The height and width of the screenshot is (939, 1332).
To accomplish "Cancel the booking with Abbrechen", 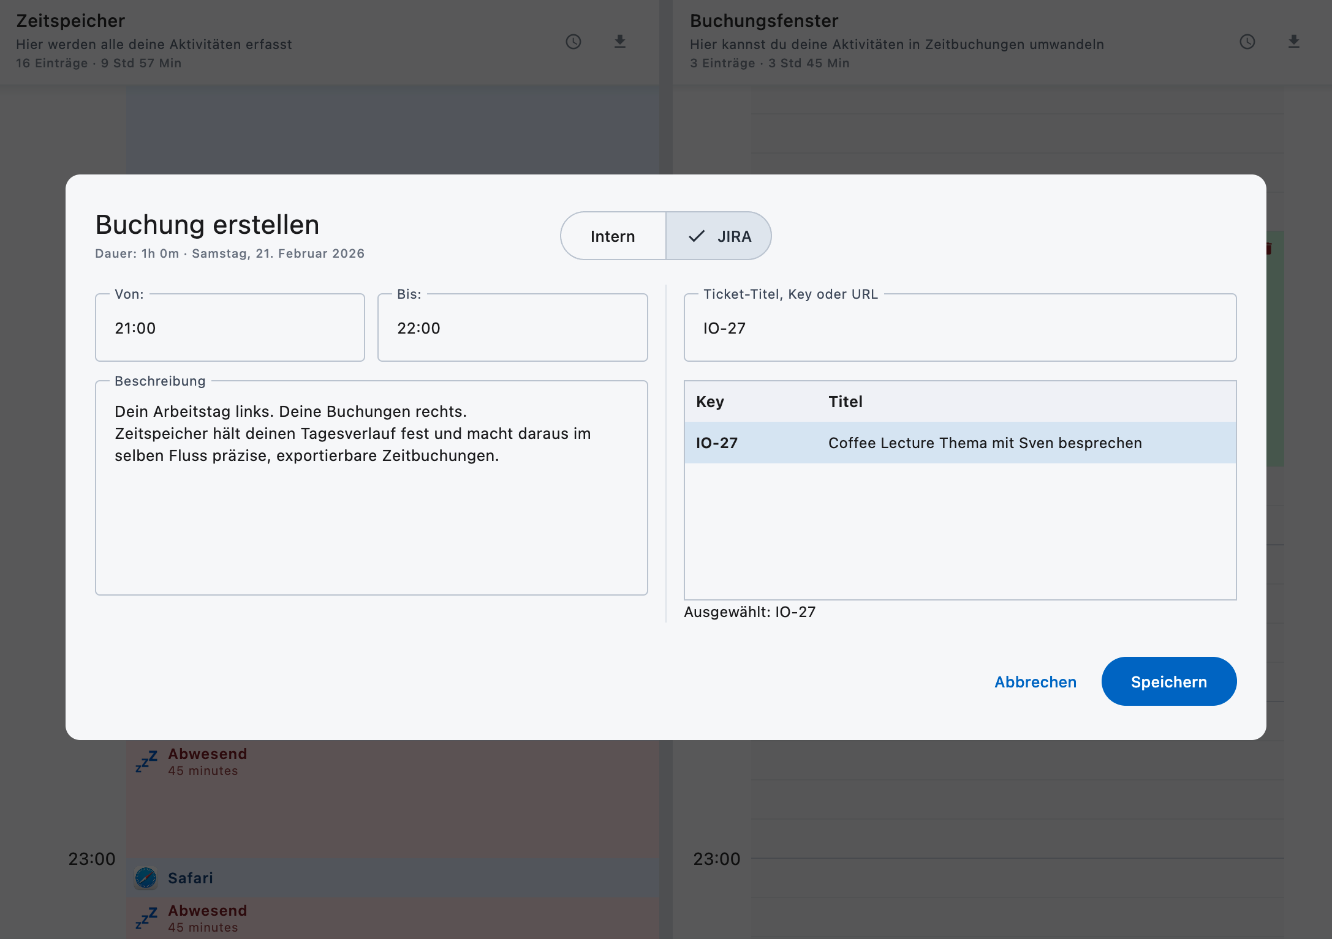I will point(1035,681).
